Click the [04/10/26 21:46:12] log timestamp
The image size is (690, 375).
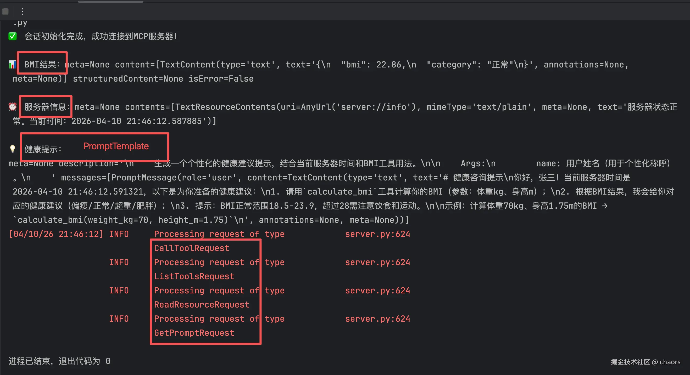coord(56,234)
